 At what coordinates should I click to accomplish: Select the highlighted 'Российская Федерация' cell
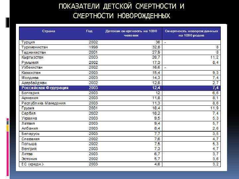[x=45, y=88]
